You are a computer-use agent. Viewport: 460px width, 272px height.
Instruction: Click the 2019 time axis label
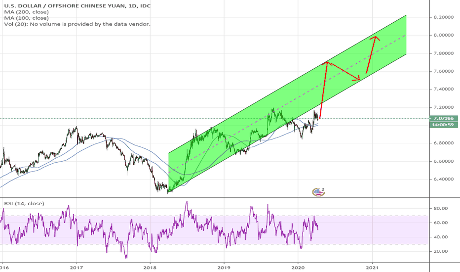pos(224,268)
